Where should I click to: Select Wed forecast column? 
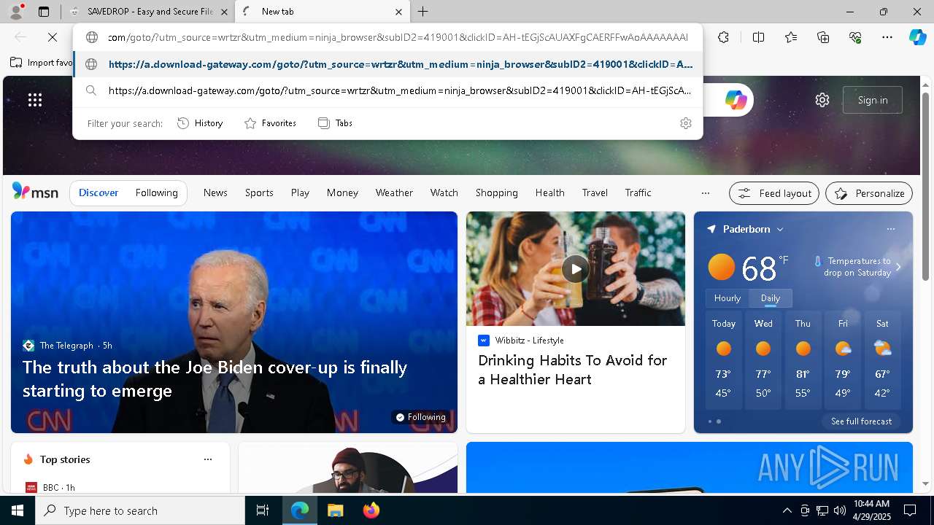[x=763, y=359]
